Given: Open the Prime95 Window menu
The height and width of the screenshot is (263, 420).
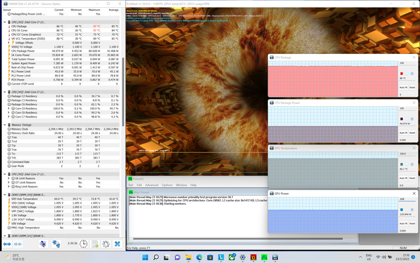Looking at the screenshot, I should coord(181,185).
